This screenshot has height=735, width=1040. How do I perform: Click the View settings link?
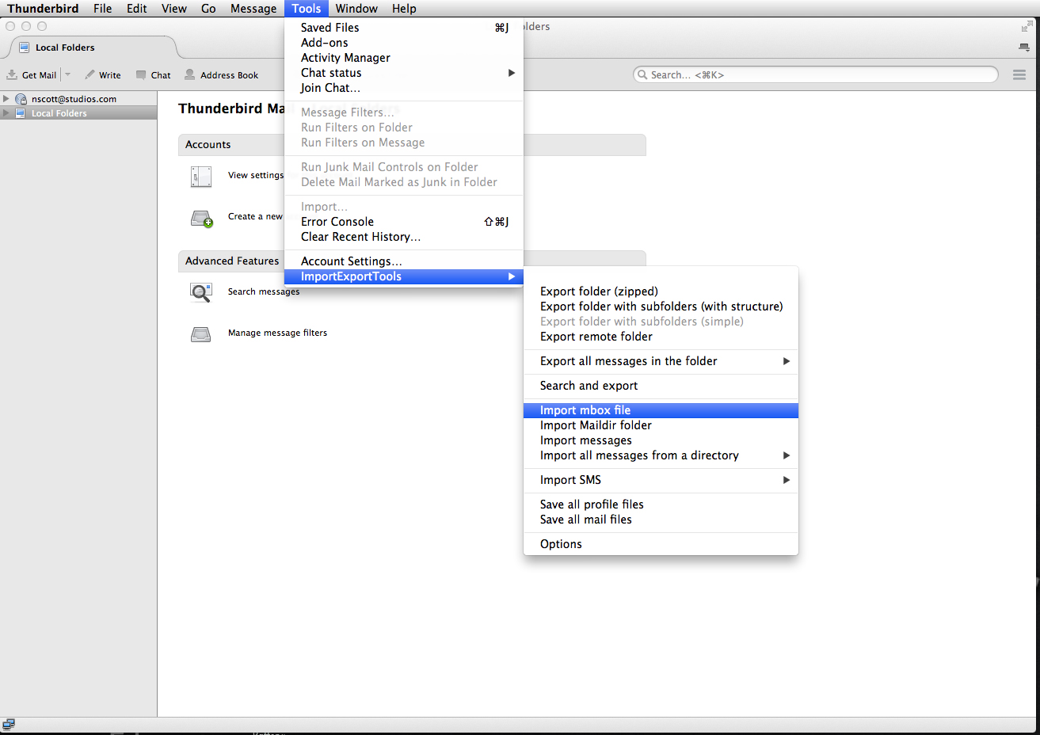(255, 176)
